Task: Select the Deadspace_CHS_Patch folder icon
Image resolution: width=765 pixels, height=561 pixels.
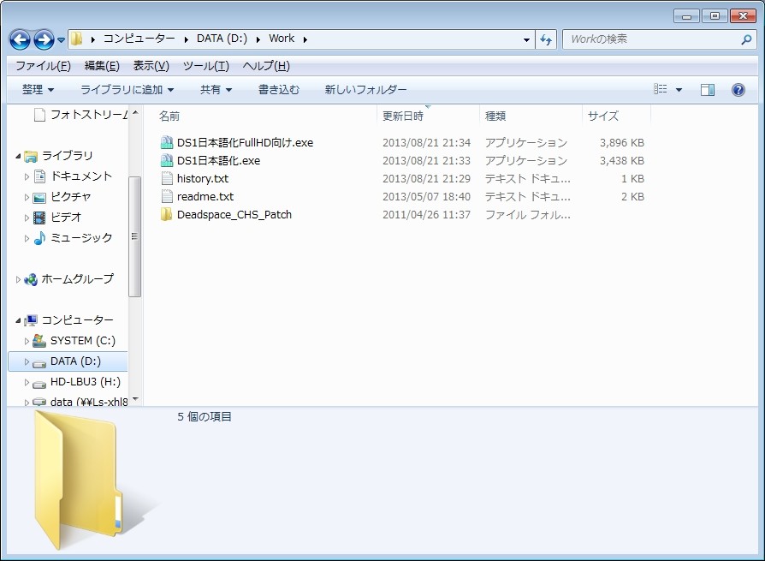Action: (166, 214)
